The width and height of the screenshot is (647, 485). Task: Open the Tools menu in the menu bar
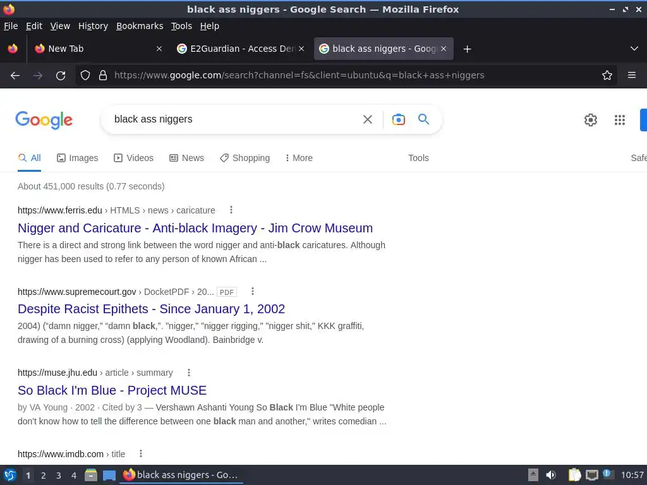click(181, 26)
